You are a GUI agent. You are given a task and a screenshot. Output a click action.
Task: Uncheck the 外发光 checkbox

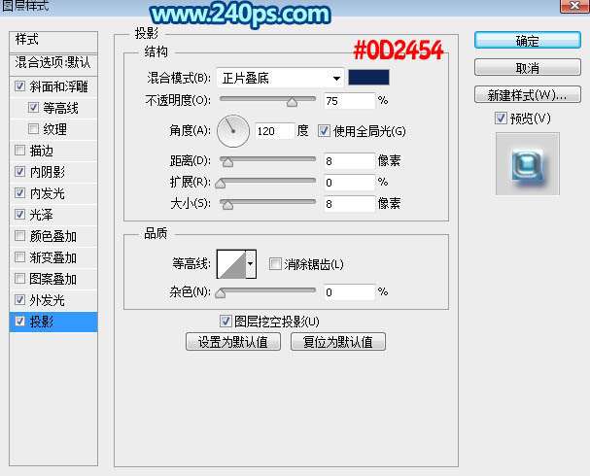click(x=20, y=300)
